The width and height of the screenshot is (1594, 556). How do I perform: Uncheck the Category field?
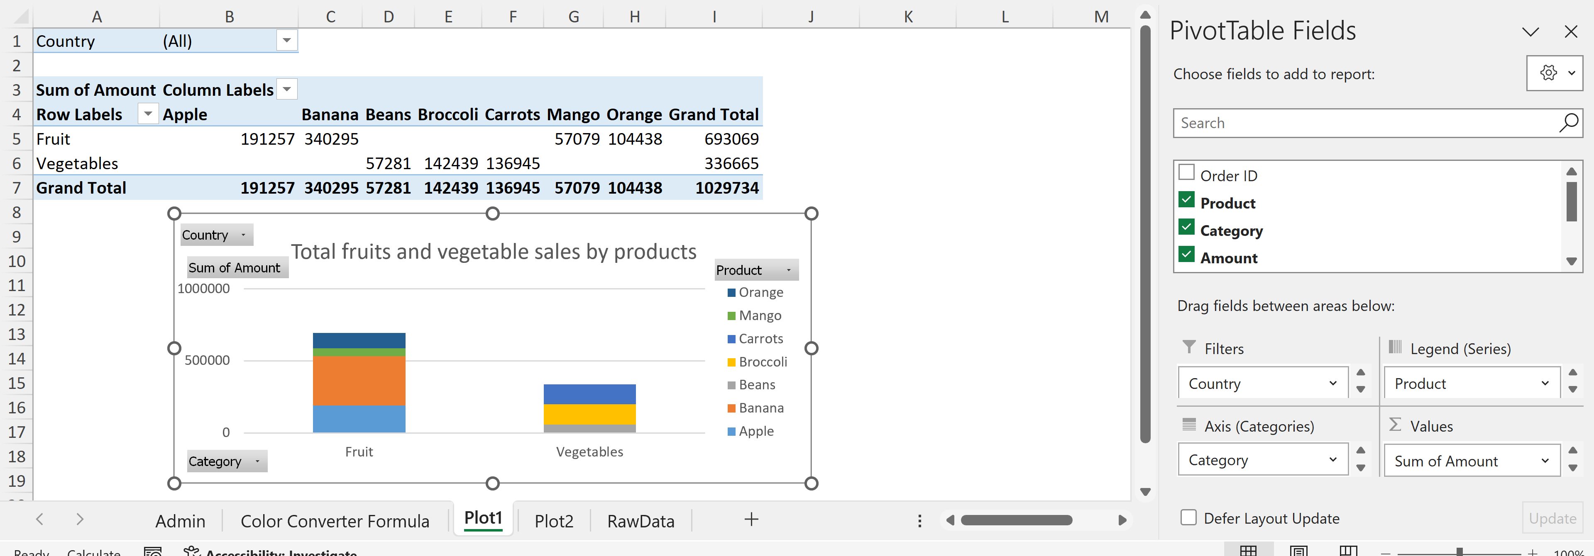point(1186,227)
